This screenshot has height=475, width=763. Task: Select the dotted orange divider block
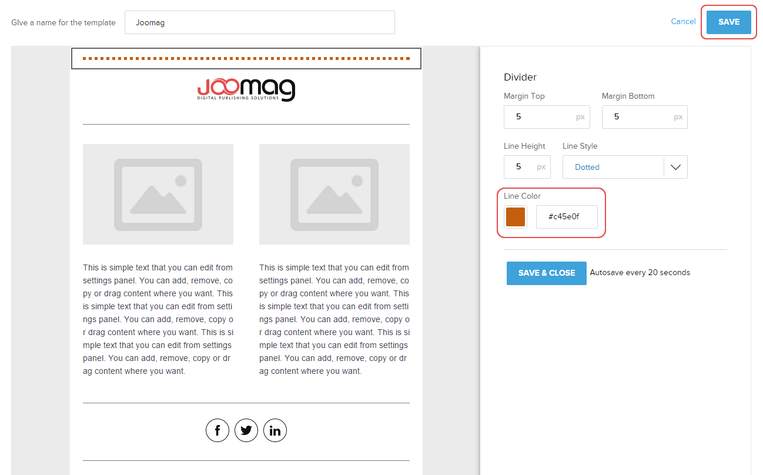tap(246, 59)
